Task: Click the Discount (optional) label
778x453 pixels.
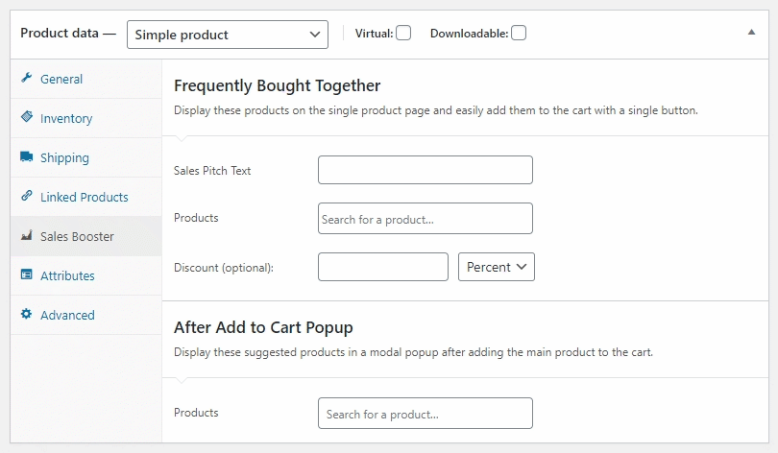Action: point(224,268)
